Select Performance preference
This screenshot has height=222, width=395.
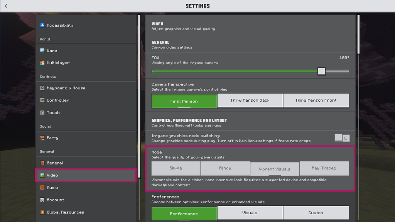tap(184, 214)
